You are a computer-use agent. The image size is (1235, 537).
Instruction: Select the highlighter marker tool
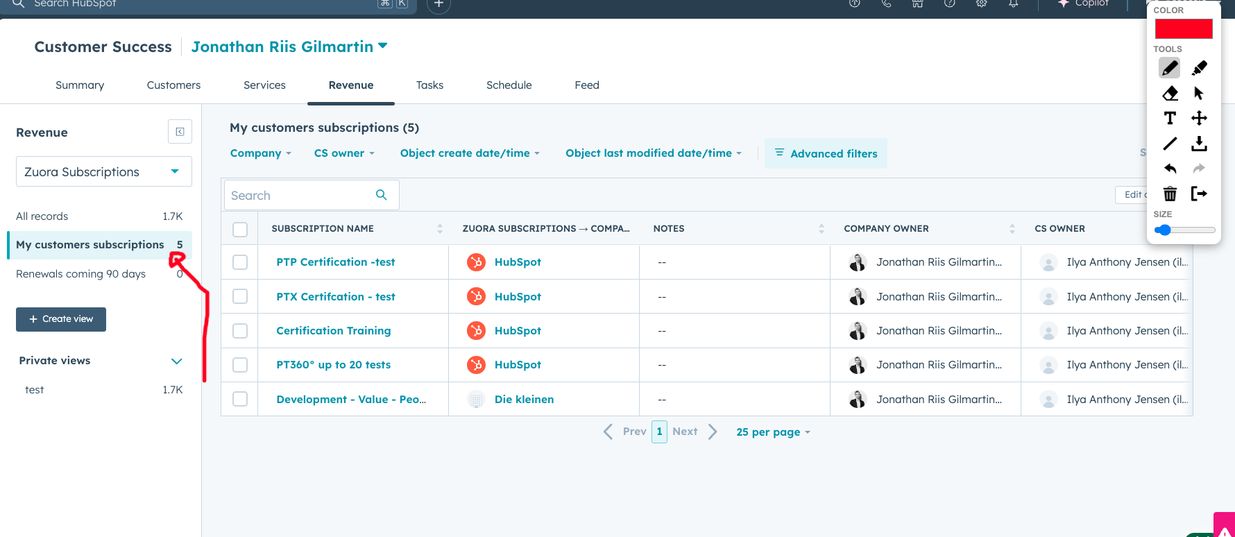coord(1199,68)
